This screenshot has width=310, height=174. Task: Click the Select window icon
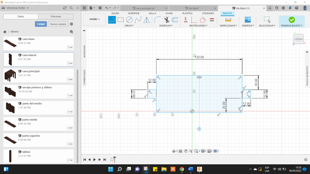[267, 20]
